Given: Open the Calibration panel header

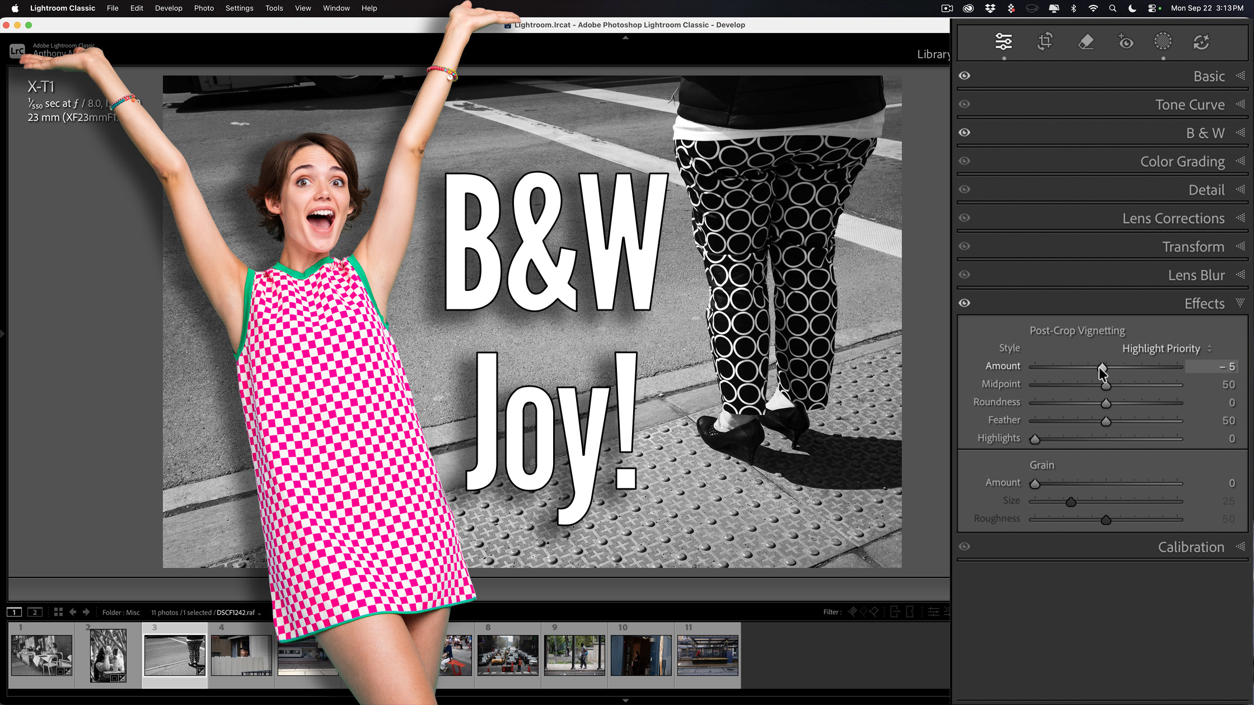Looking at the screenshot, I should point(1190,547).
